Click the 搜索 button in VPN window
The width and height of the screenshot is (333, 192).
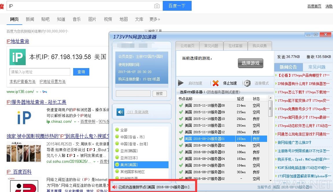pyautogui.click(x=160, y=94)
